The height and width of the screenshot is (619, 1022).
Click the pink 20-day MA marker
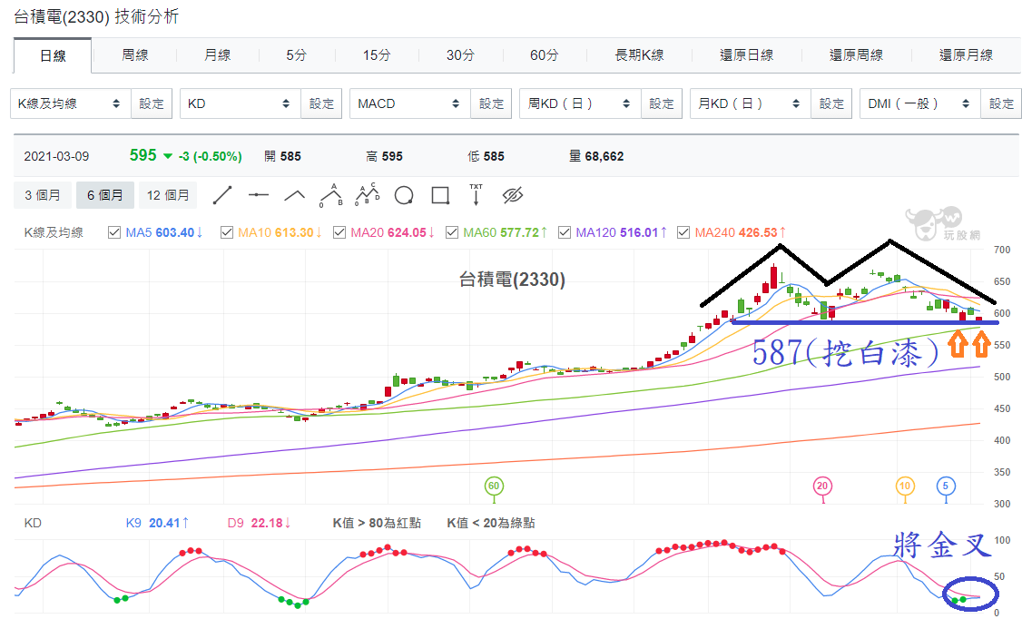pyautogui.click(x=822, y=486)
